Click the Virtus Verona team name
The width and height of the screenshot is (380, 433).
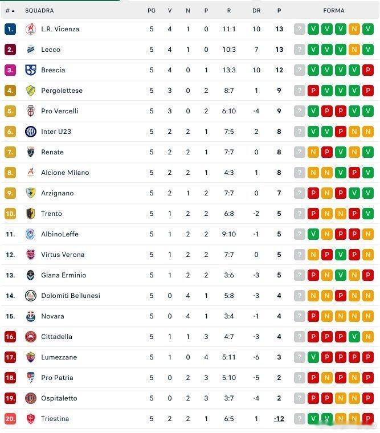(x=63, y=255)
